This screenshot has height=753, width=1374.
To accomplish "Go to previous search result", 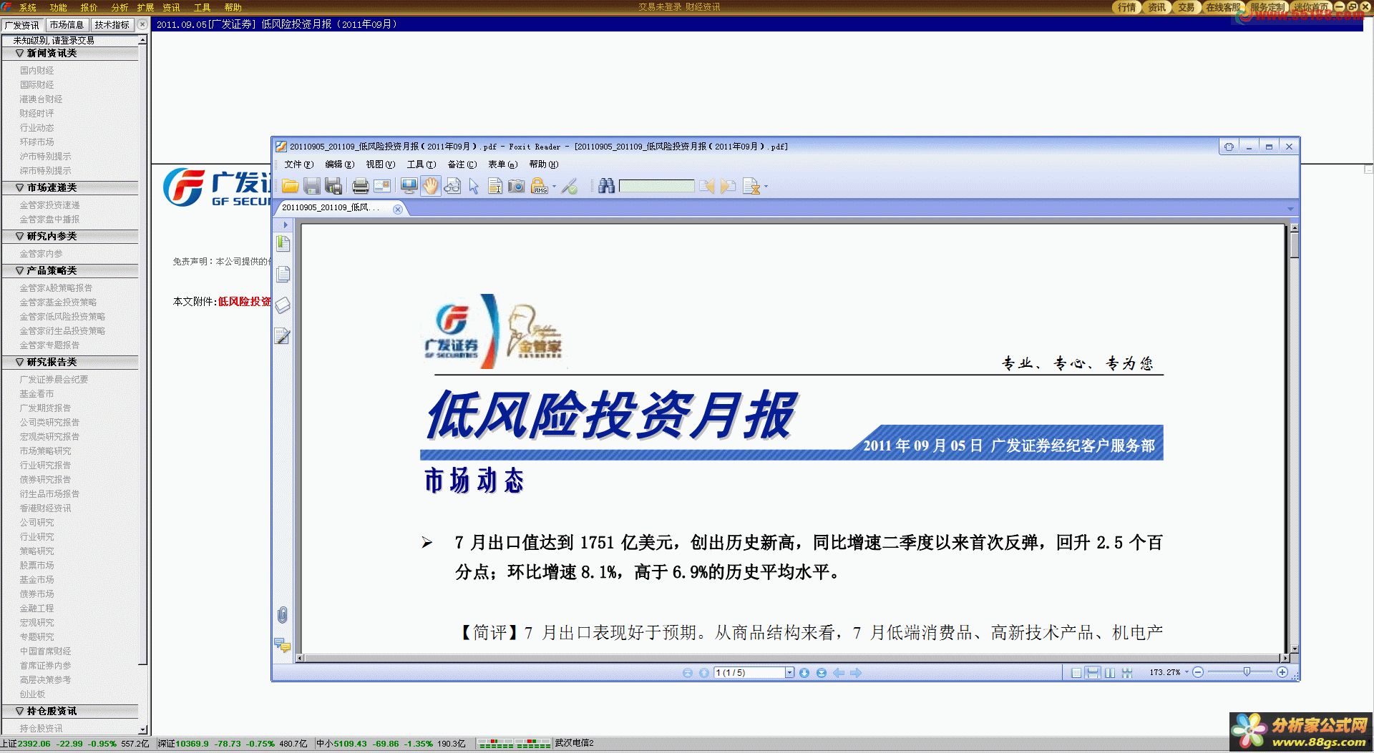I will [707, 187].
